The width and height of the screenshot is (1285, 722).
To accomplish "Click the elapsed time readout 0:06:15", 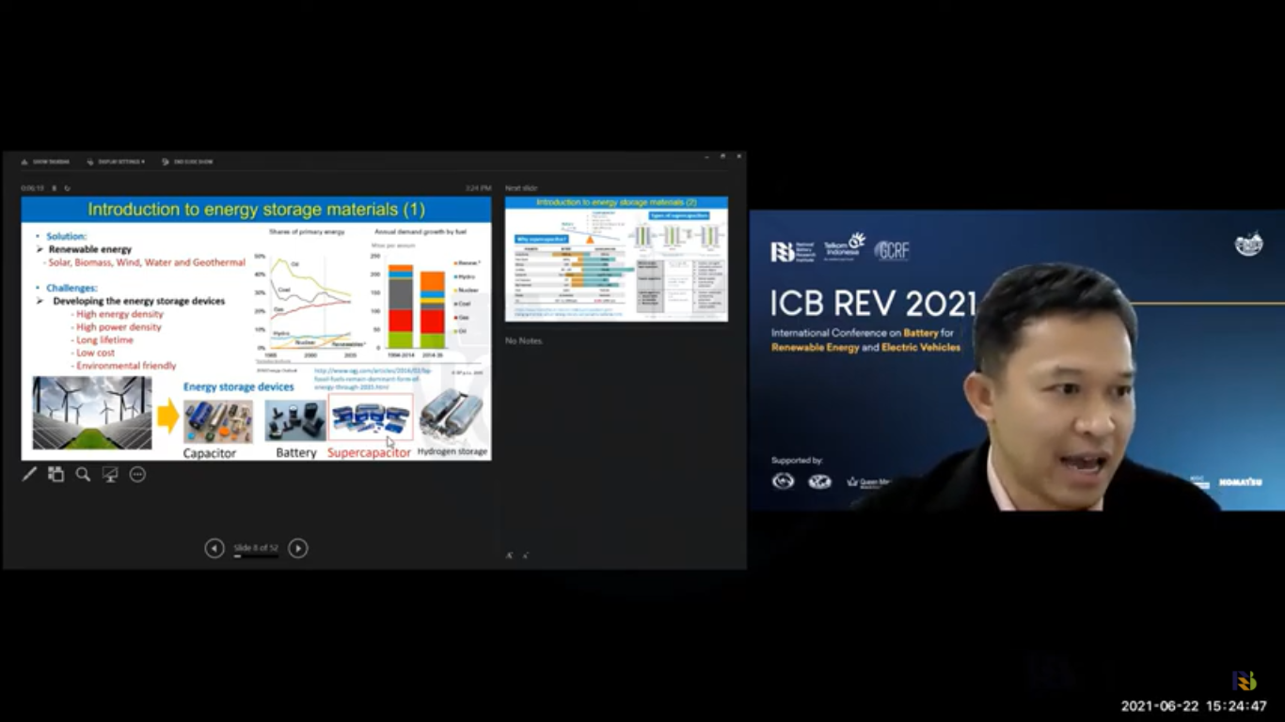I will coord(33,188).
